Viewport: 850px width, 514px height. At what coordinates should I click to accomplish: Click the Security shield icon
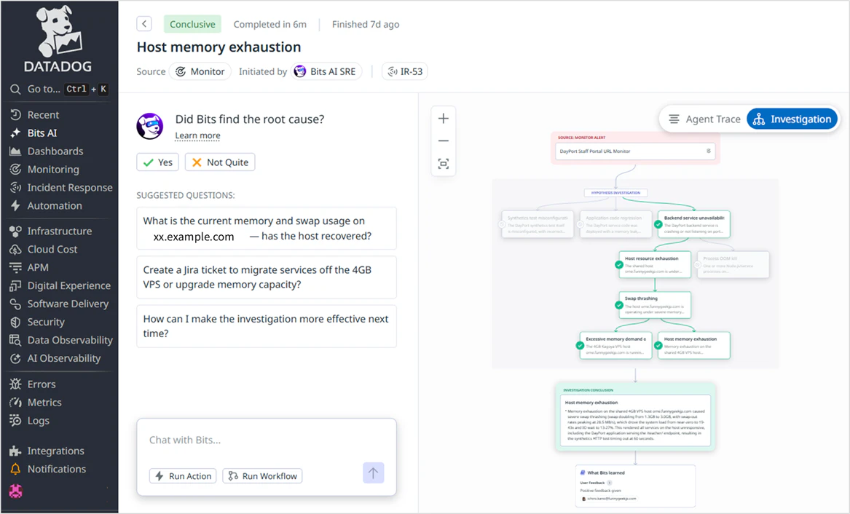coord(15,323)
